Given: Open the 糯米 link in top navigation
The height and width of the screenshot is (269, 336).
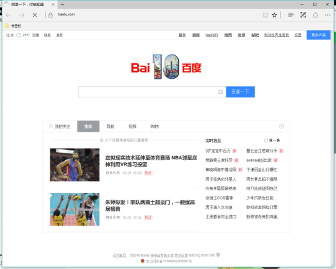Looking at the screenshot, I should [x=182, y=35].
